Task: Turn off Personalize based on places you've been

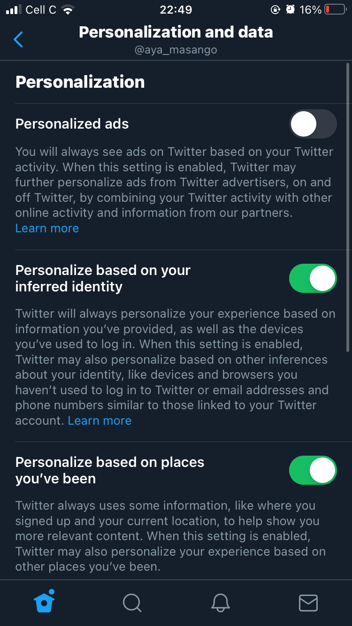Action: tap(313, 470)
